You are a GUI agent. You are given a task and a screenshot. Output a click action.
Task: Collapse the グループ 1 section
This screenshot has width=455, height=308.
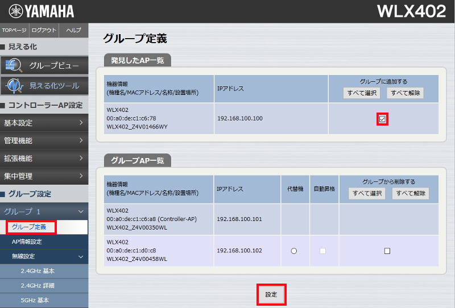pos(44,211)
